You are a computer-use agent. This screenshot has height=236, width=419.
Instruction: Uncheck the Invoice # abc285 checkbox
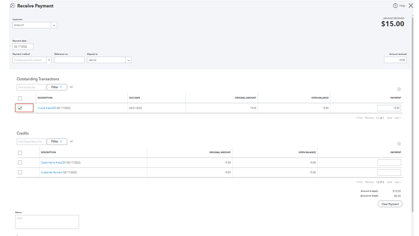coord(20,108)
